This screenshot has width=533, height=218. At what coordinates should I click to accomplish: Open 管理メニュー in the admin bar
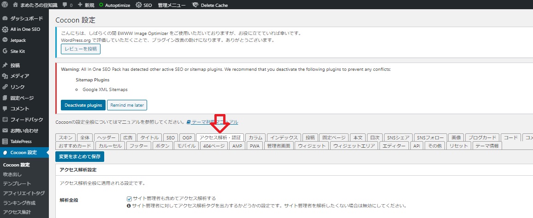coord(172,5)
